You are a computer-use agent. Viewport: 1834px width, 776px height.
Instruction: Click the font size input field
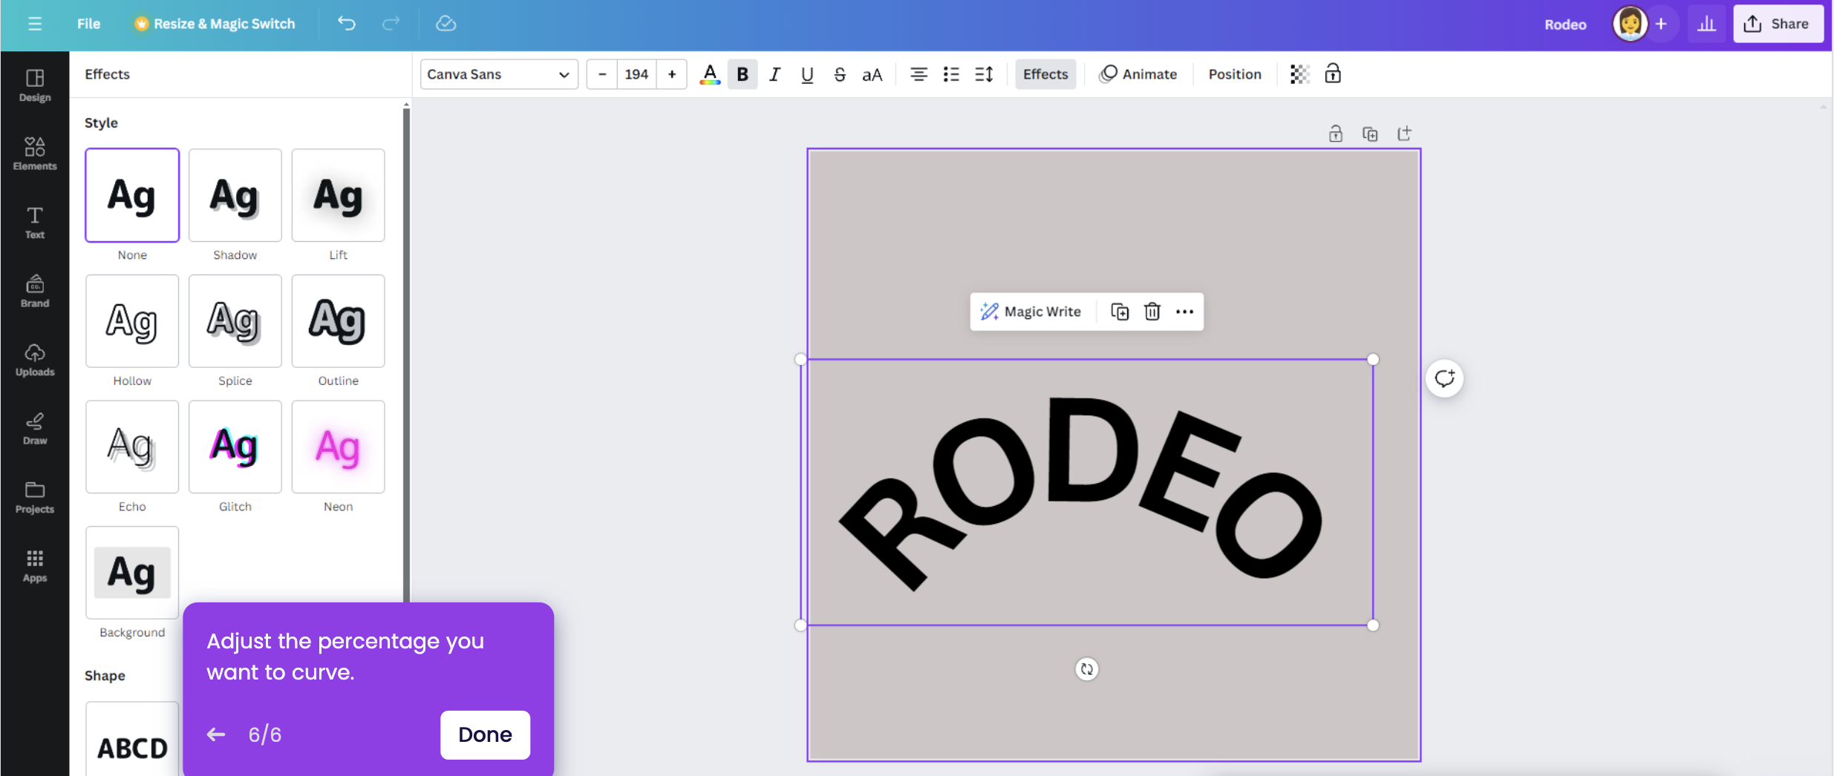pos(636,73)
